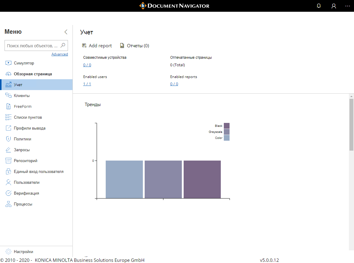This screenshot has width=354, height=263.
Task: Open the Advanced search link
Action: coord(60,54)
